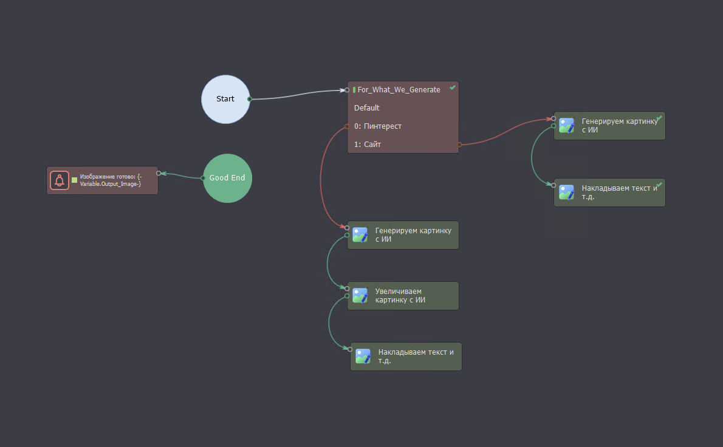Click the checkmark on 'Накладываем текст и т.д.' block
723x447 pixels.
pos(659,185)
